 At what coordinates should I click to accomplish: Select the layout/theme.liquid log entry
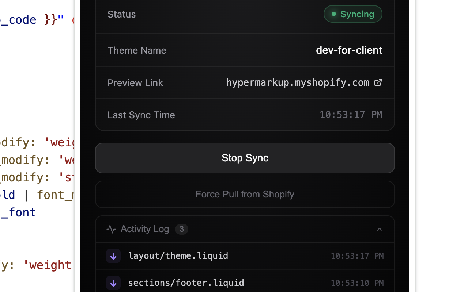click(245, 256)
